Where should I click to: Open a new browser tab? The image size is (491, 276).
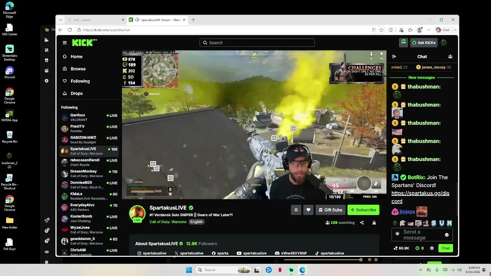[x=193, y=20]
